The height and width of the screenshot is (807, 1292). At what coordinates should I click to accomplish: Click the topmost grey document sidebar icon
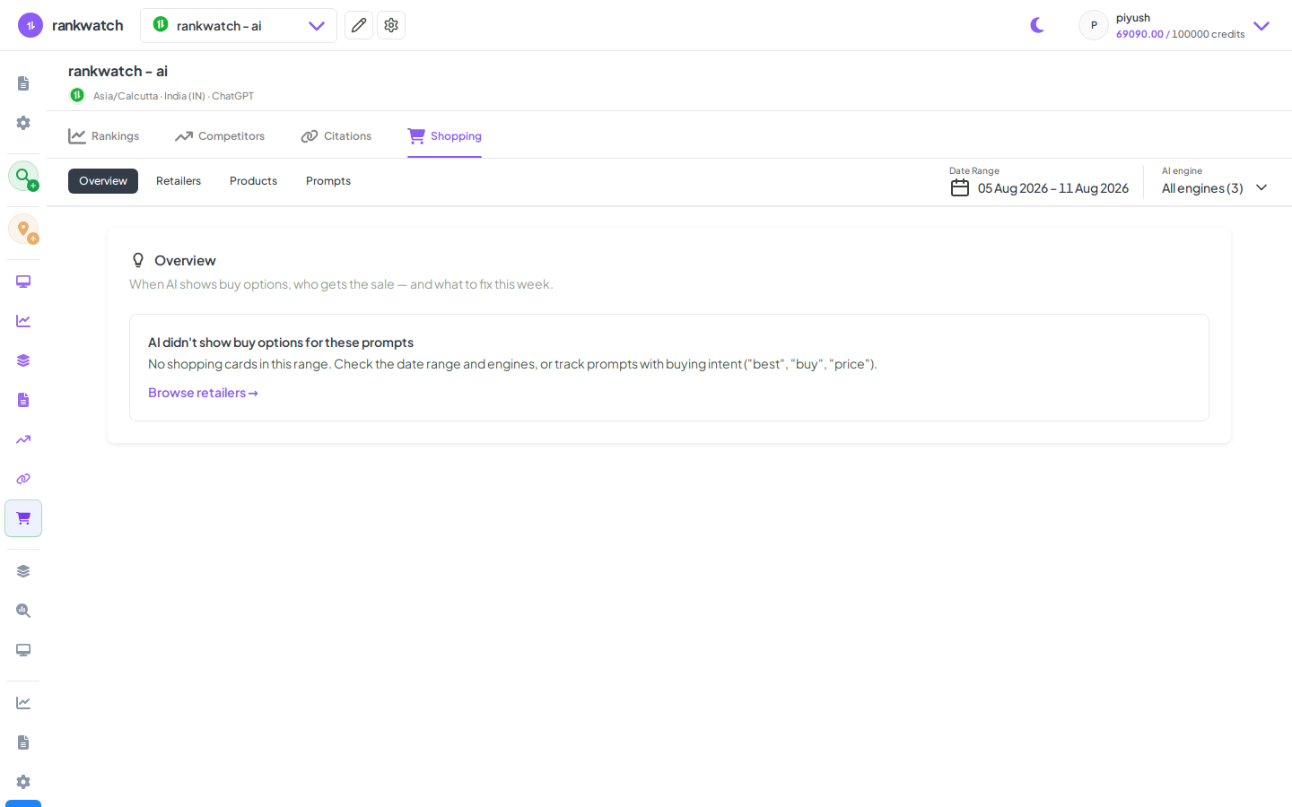23,83
